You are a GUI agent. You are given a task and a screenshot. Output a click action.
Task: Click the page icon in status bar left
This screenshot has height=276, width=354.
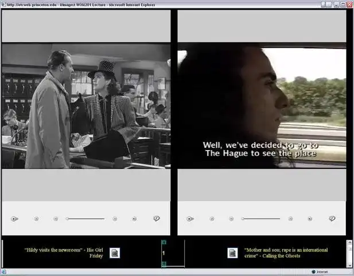click(4, 272)
